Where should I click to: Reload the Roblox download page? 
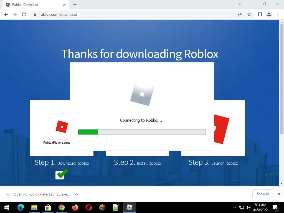click(x=24, y=14)
